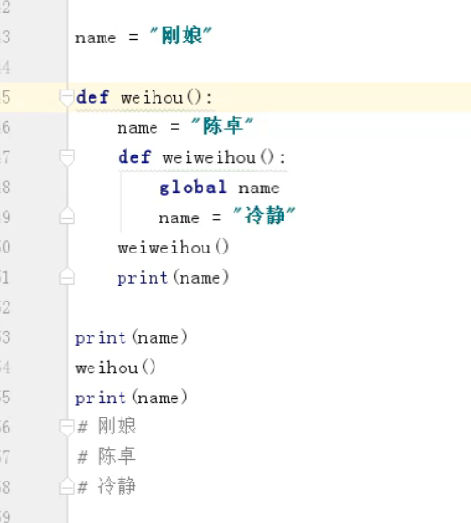
Task: Click the first top-level print(name) statement
Action: pos(131,337)
